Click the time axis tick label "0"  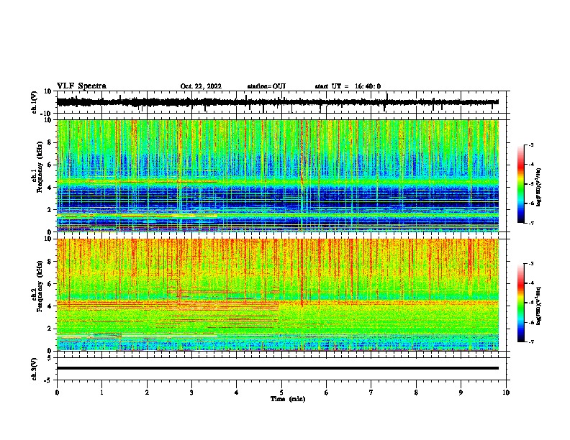point(57,393)
